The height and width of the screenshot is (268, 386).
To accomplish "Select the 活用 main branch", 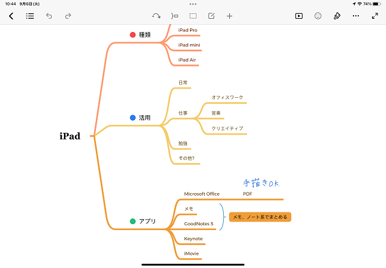I will 145,118.
